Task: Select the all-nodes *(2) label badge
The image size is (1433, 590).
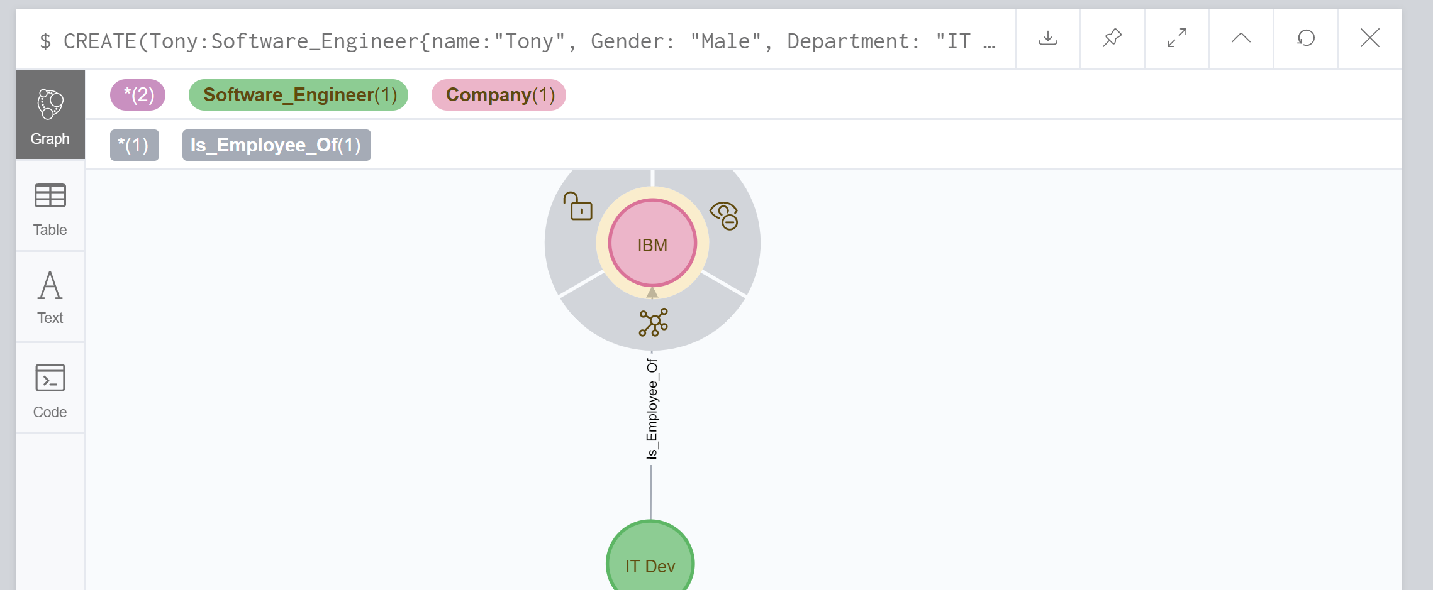Action: tap(138, 95)
